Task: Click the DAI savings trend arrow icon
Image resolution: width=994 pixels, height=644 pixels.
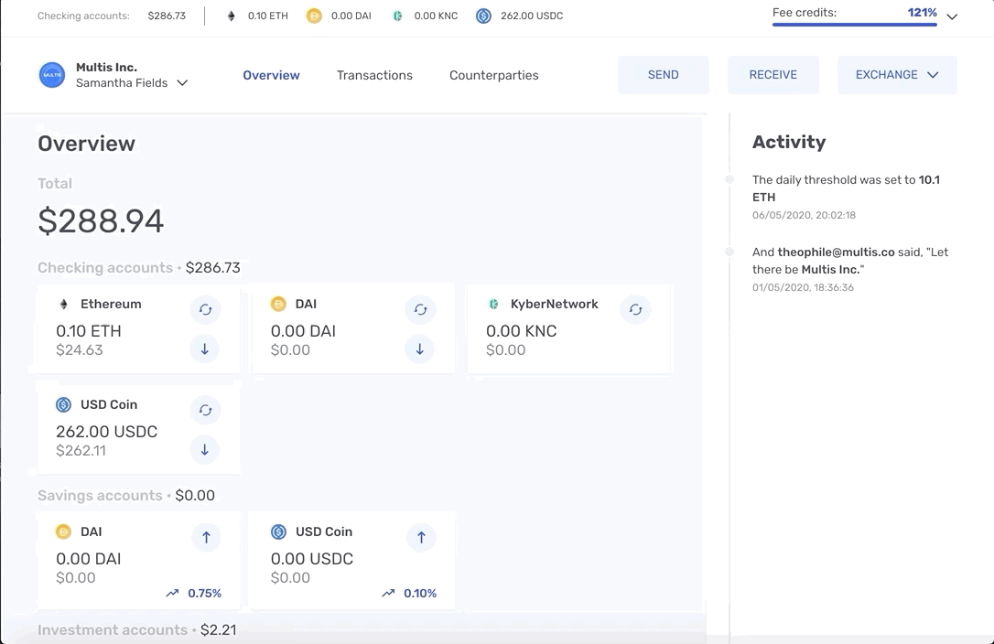Action: coord(172,594)
